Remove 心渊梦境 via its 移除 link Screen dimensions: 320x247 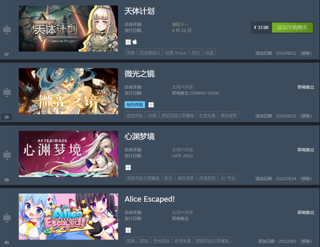pyautogui.click(x=306, y=179)
